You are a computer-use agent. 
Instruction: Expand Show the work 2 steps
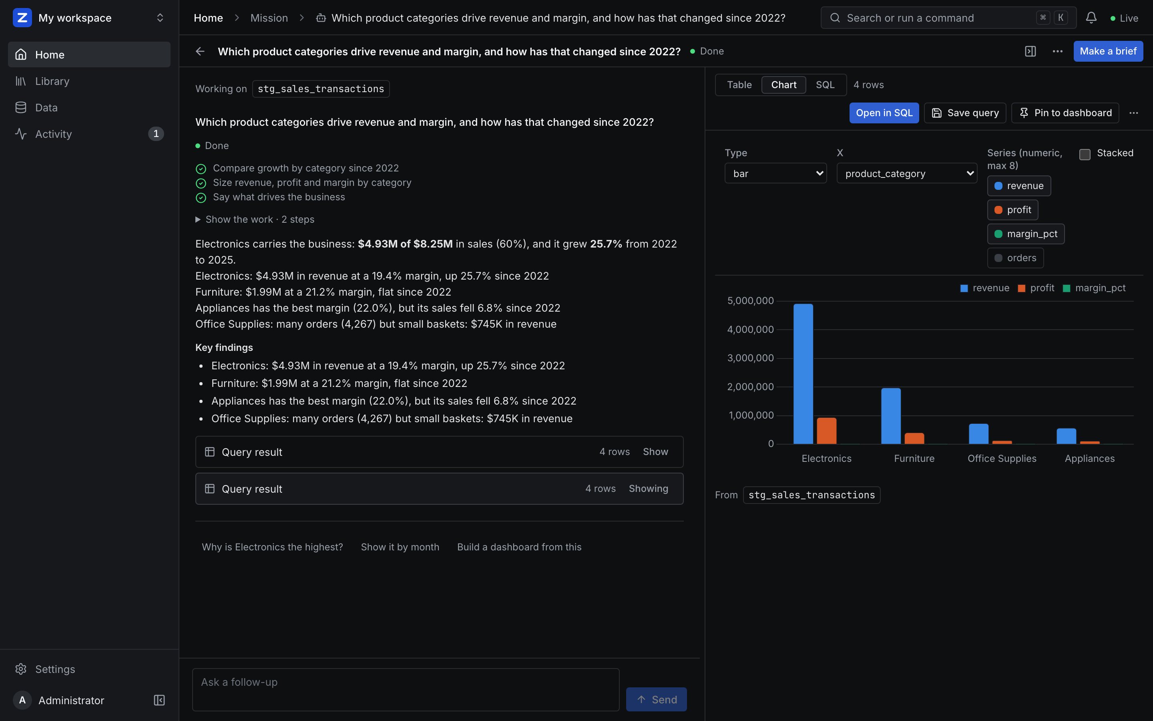(x=255, y=220)
